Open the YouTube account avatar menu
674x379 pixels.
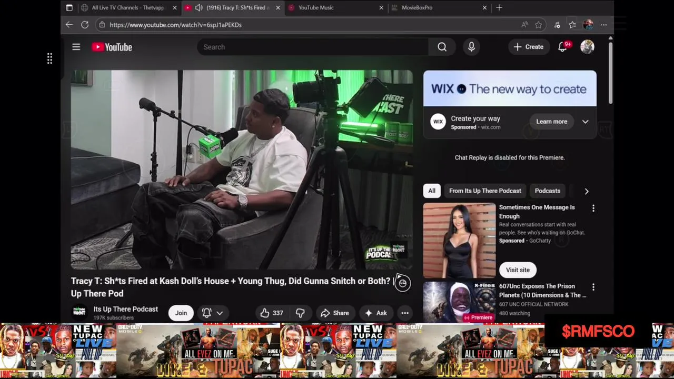(587, 47)
